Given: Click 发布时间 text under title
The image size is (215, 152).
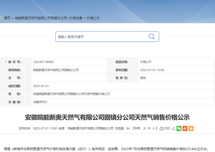Looking at the screenshot, I should [38, 129].
